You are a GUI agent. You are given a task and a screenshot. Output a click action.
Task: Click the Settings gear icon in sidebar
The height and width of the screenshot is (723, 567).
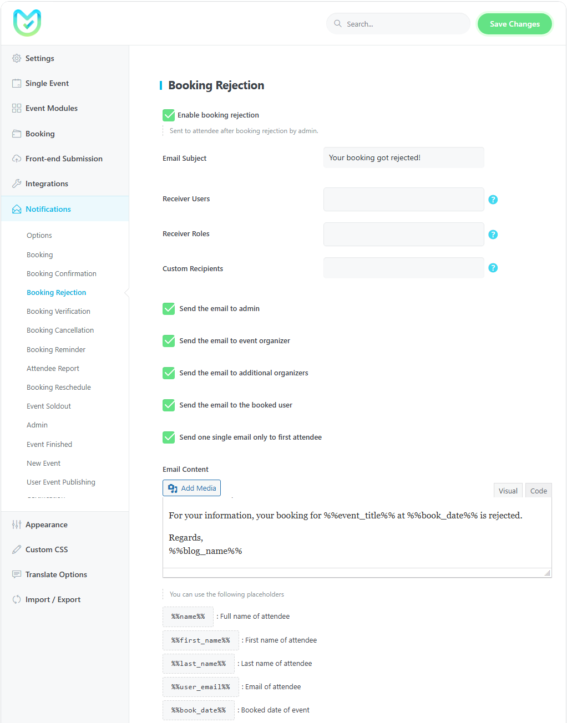pos(17,58)
